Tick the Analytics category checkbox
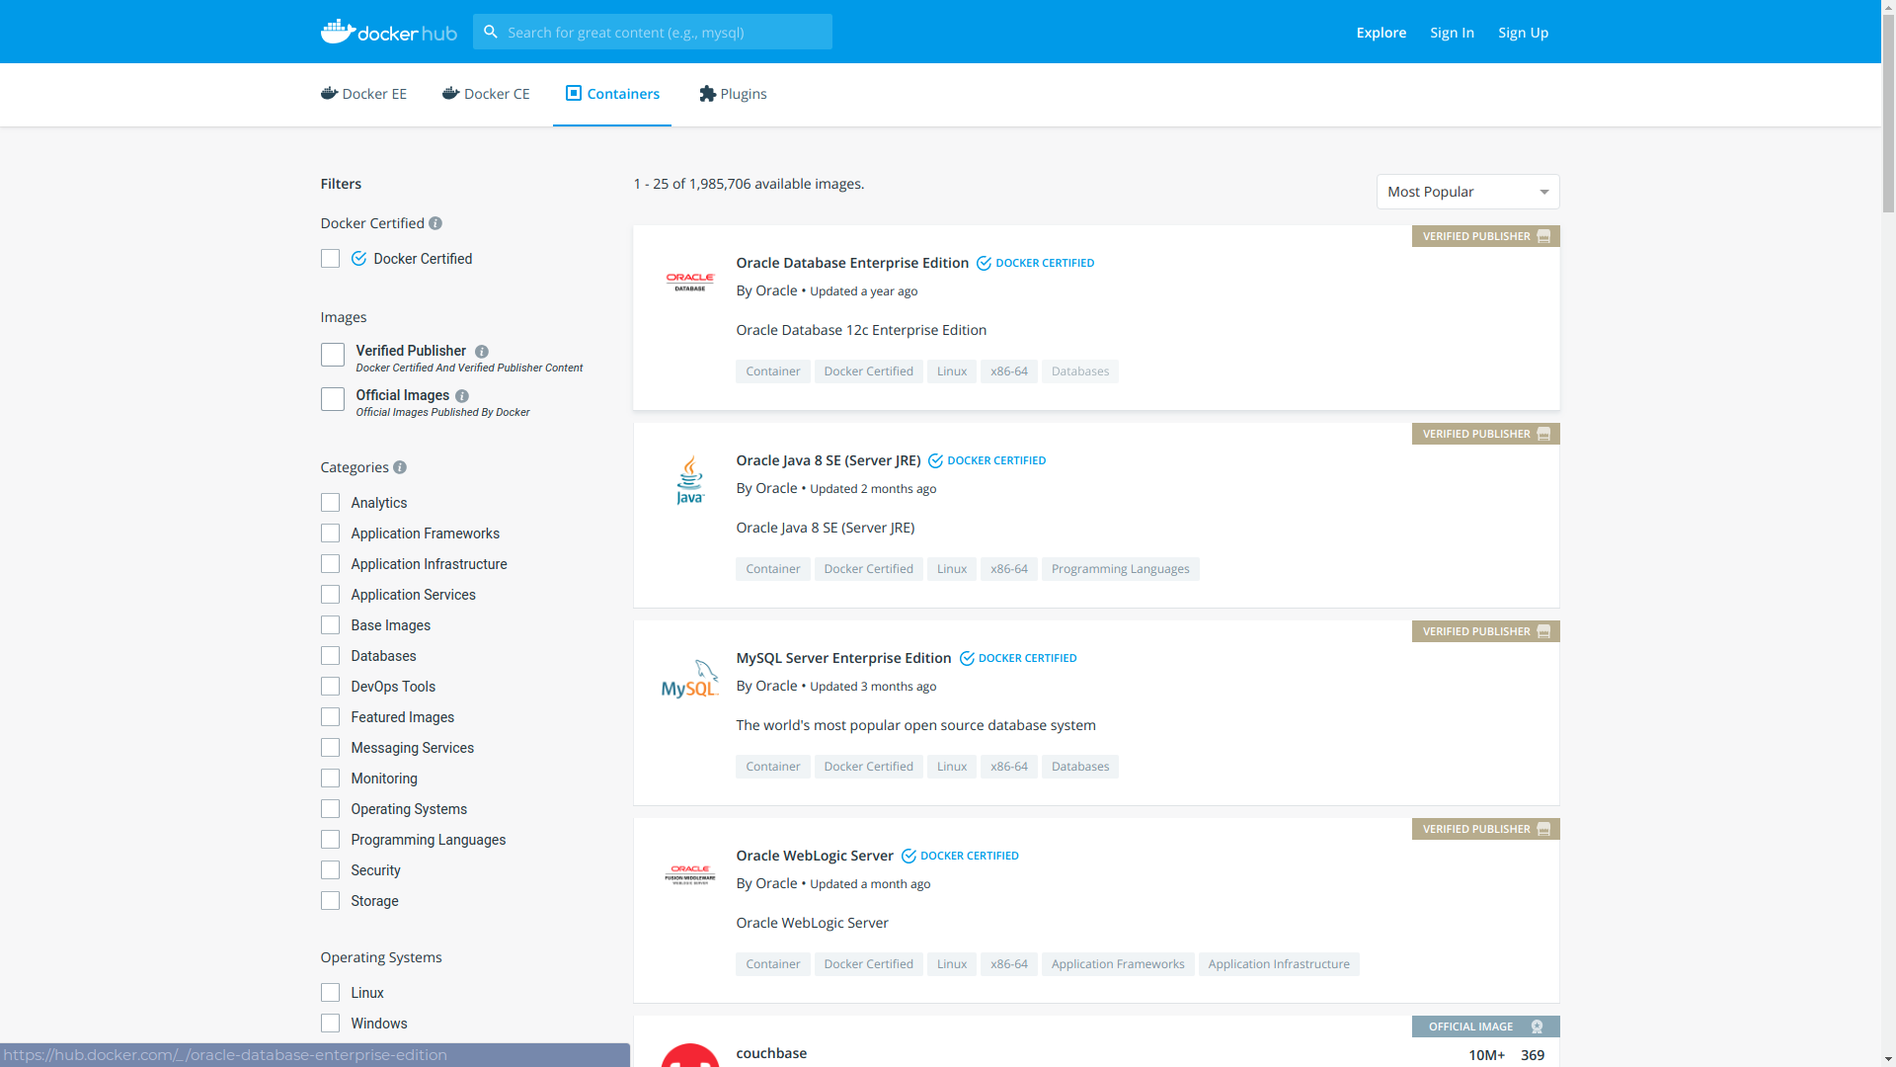Image resolution: width=1896 pixels, height=1067 pixels. click(x=330, y=503)
